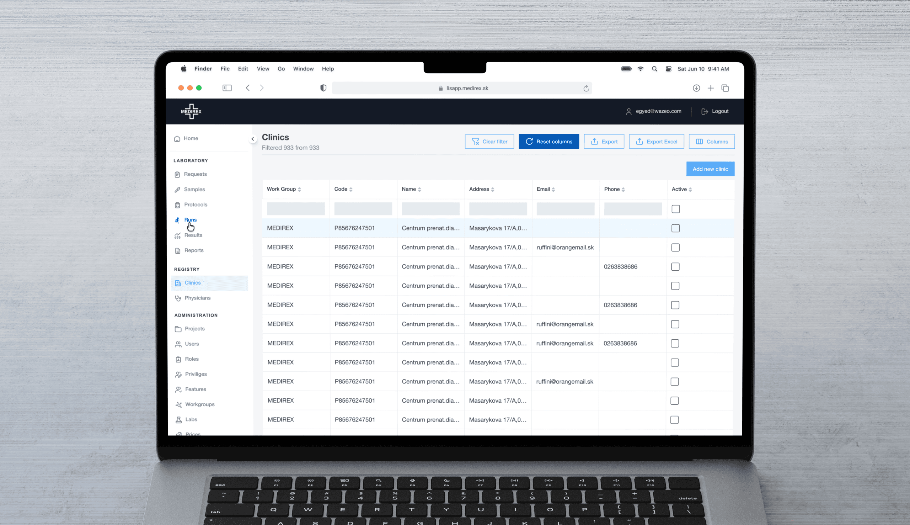This screenshot has height=525, width=910.
Task: Click the Name column filter field
Action: click(x=430, y=209)
